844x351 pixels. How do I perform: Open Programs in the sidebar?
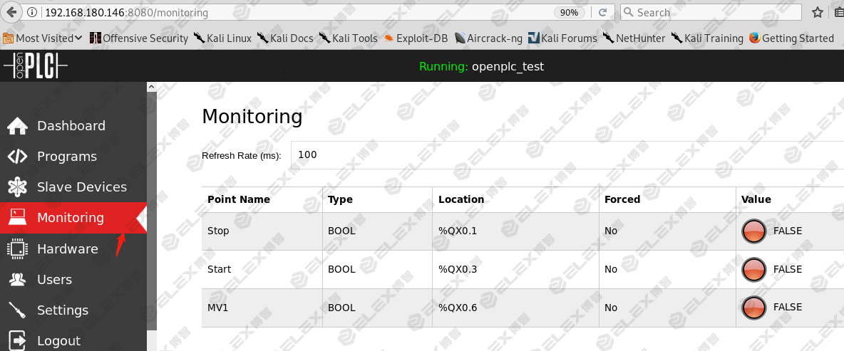point(67,157)
